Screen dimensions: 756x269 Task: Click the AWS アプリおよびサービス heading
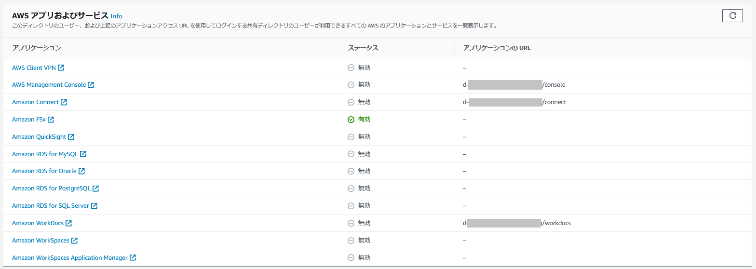[x=60, y=15]
